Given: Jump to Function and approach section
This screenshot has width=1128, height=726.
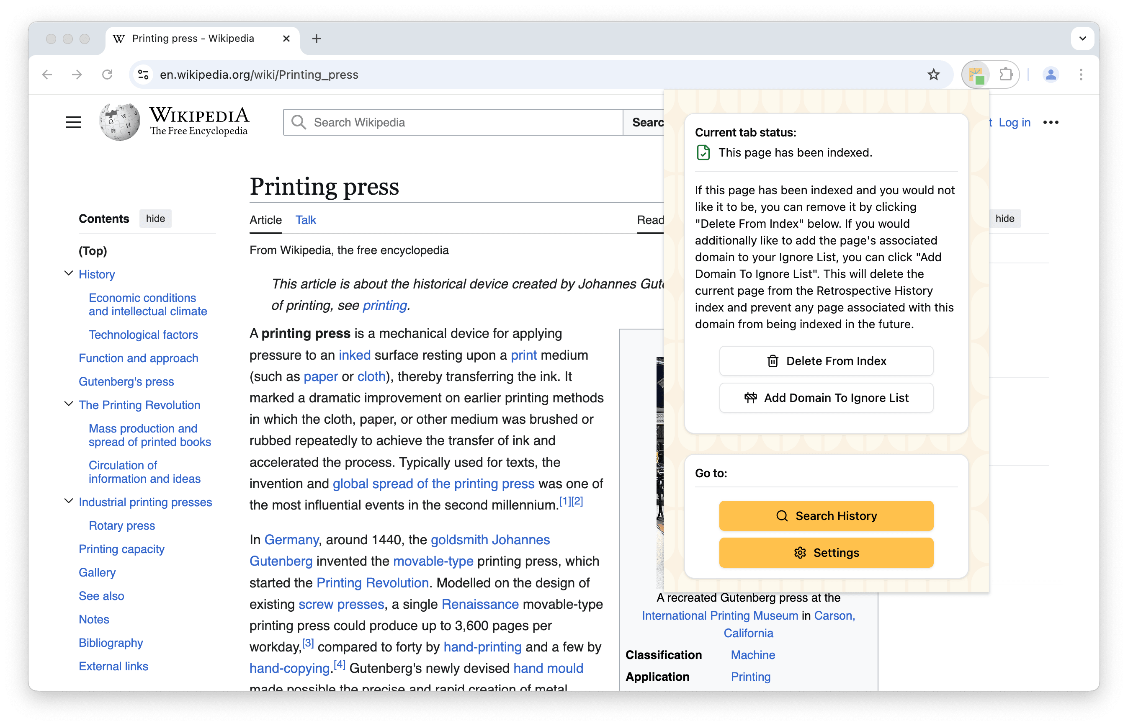Looking at the screenshot, I should [138, 358].
